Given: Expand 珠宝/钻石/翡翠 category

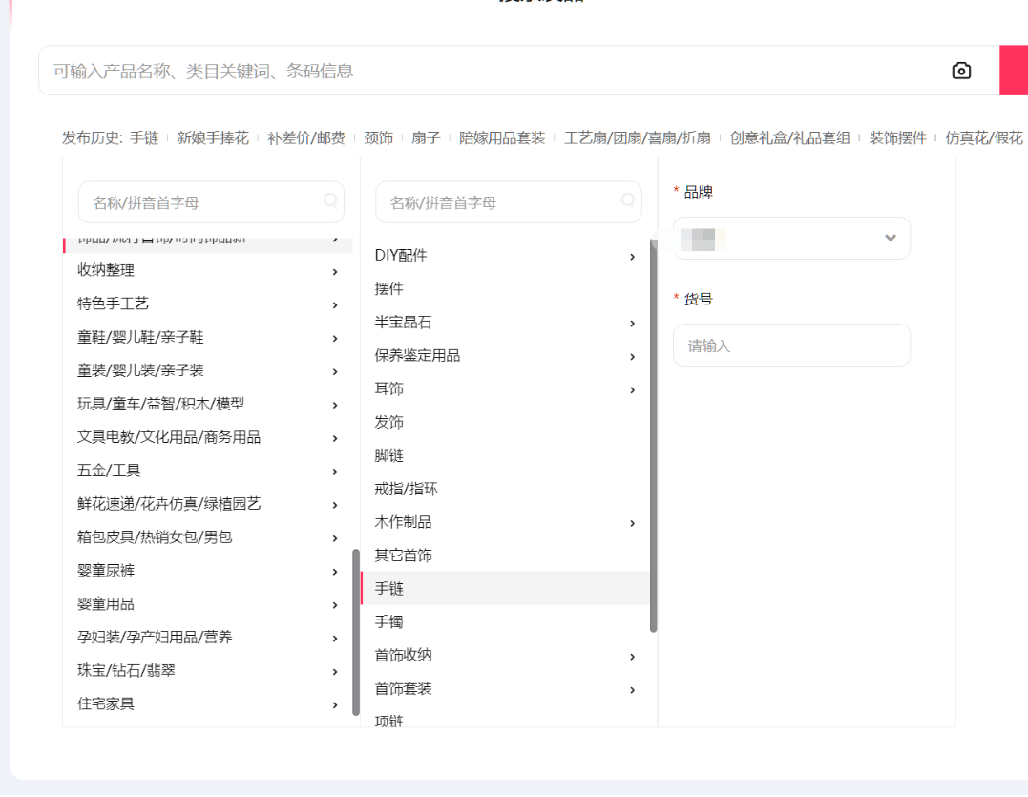Looking at the screenshot, I should pyautogui.click(x=335, y=672).
